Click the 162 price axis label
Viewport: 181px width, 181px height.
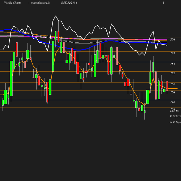173,84
